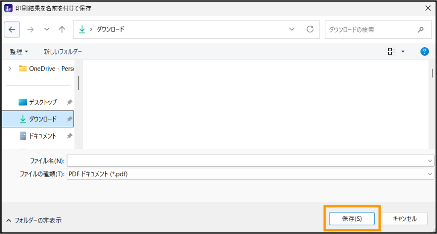Collapse folders with フォルダーの非表示

click(34, 220)
